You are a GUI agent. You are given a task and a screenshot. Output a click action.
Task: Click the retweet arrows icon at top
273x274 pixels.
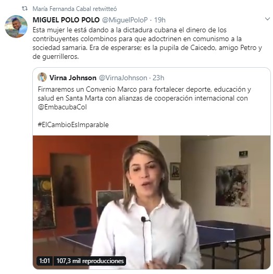[24, 8]
